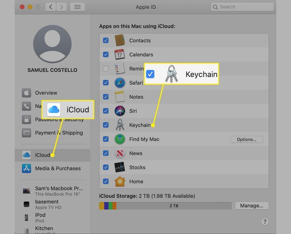Screen dimensions: 291x234
Task: Click the News app icon
Action: [x=119, y=153]
